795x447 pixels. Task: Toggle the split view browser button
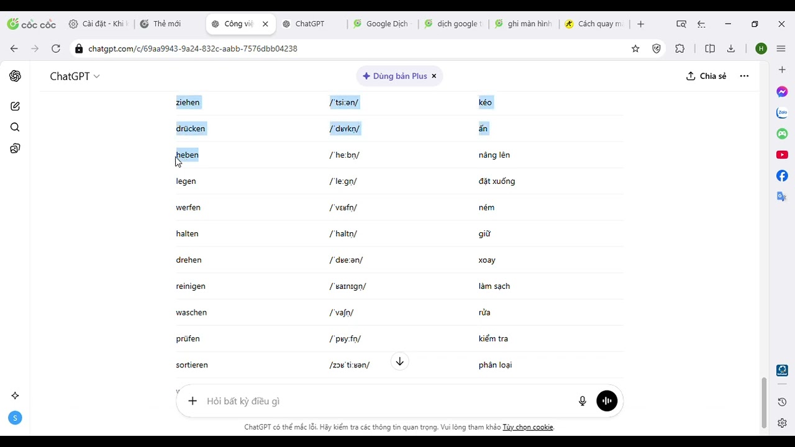tap(710, 48)
